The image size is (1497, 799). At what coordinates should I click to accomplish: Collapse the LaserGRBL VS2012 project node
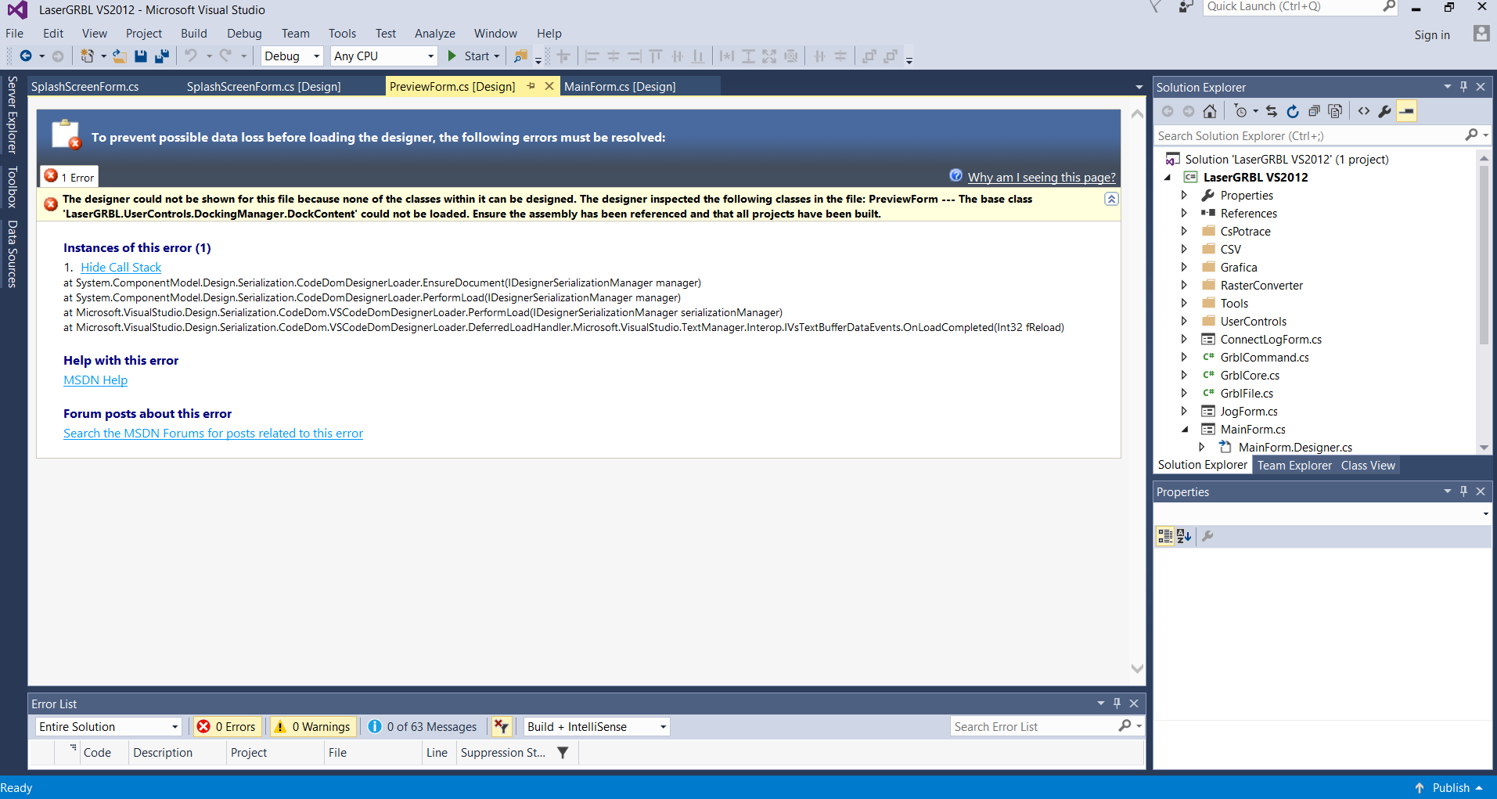pos(1168,177)
